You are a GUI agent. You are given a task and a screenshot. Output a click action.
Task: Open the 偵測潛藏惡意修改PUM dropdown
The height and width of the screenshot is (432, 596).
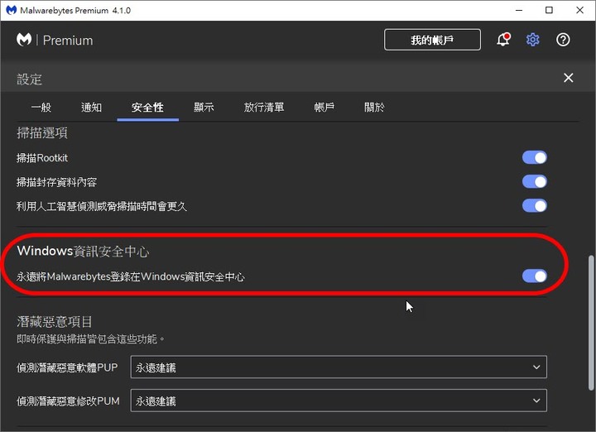coord(339,401)
